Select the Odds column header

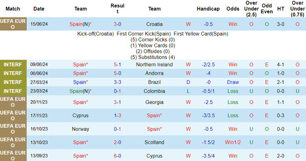click(233, 9)
